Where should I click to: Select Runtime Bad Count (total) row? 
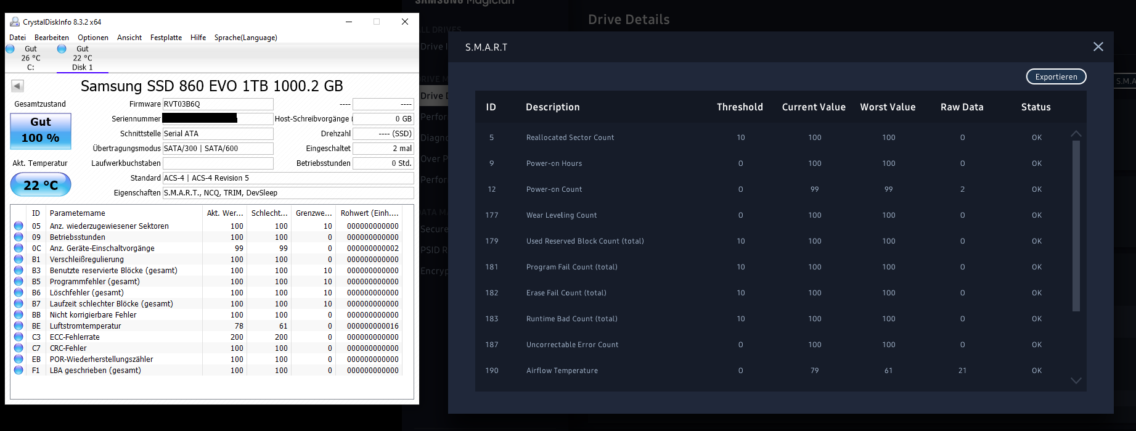pos(773,319)
